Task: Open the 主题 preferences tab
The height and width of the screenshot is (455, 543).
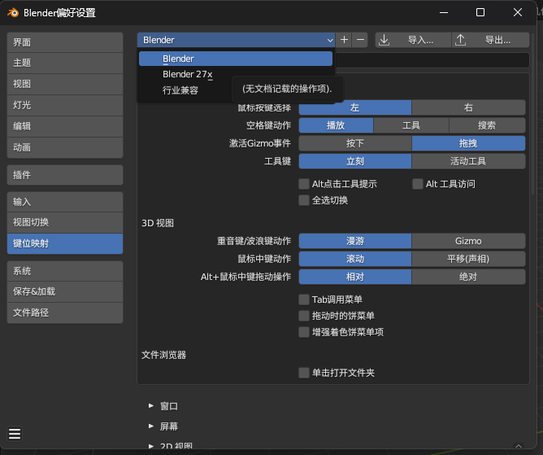Action: tap(65, 63)
